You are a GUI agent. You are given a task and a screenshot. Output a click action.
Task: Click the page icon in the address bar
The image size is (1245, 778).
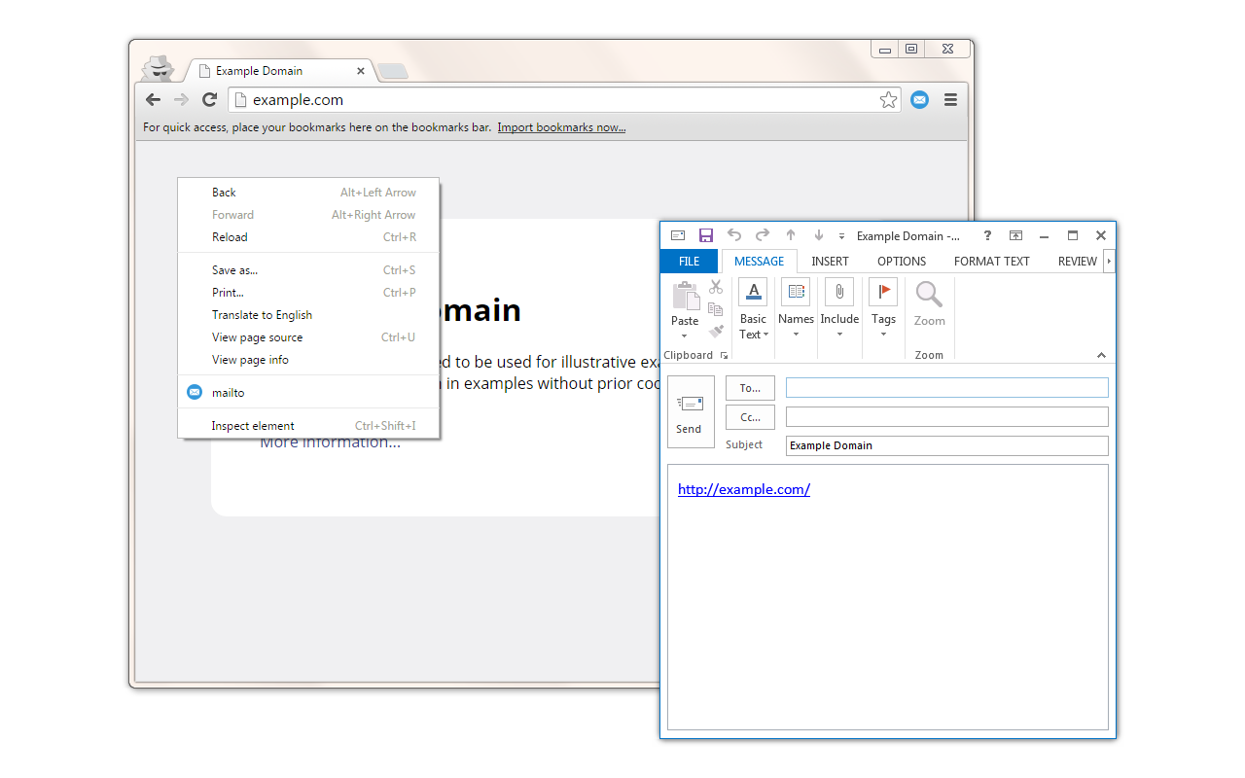pyautogui.click(x=239, y=100)
